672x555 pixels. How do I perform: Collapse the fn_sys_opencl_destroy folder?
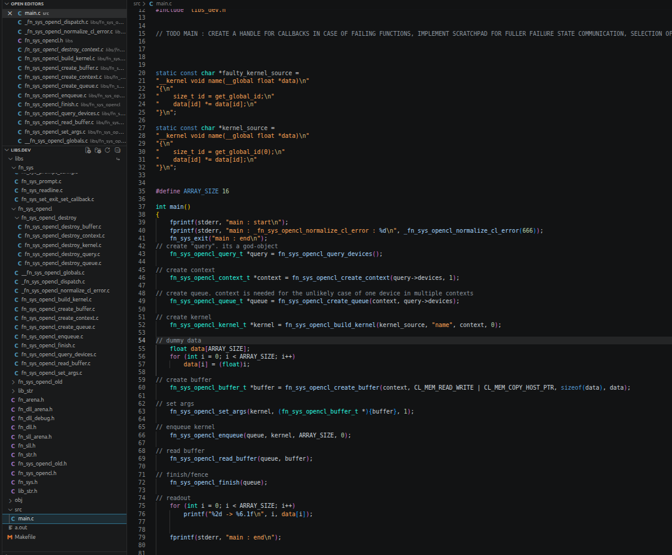pyautogui.click(x=17, y=218)
